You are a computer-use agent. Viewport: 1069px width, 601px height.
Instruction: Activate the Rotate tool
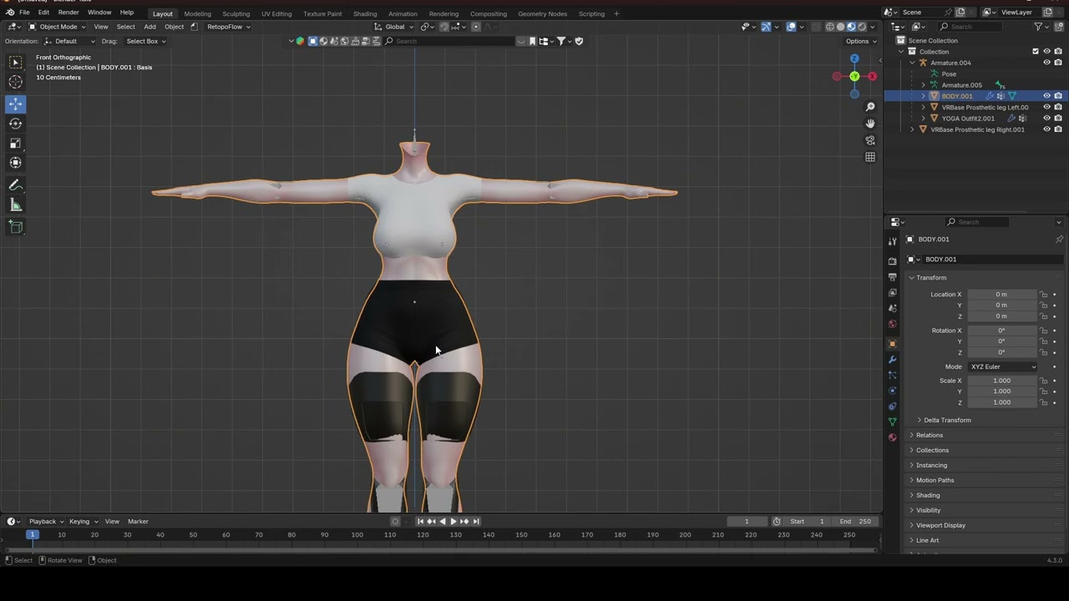tap(16, 124)
